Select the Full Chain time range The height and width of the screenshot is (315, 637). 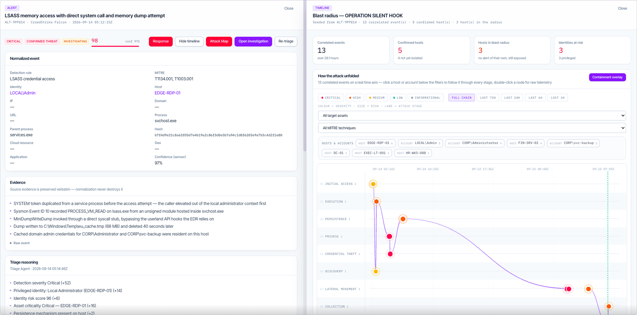coord(462,98)
